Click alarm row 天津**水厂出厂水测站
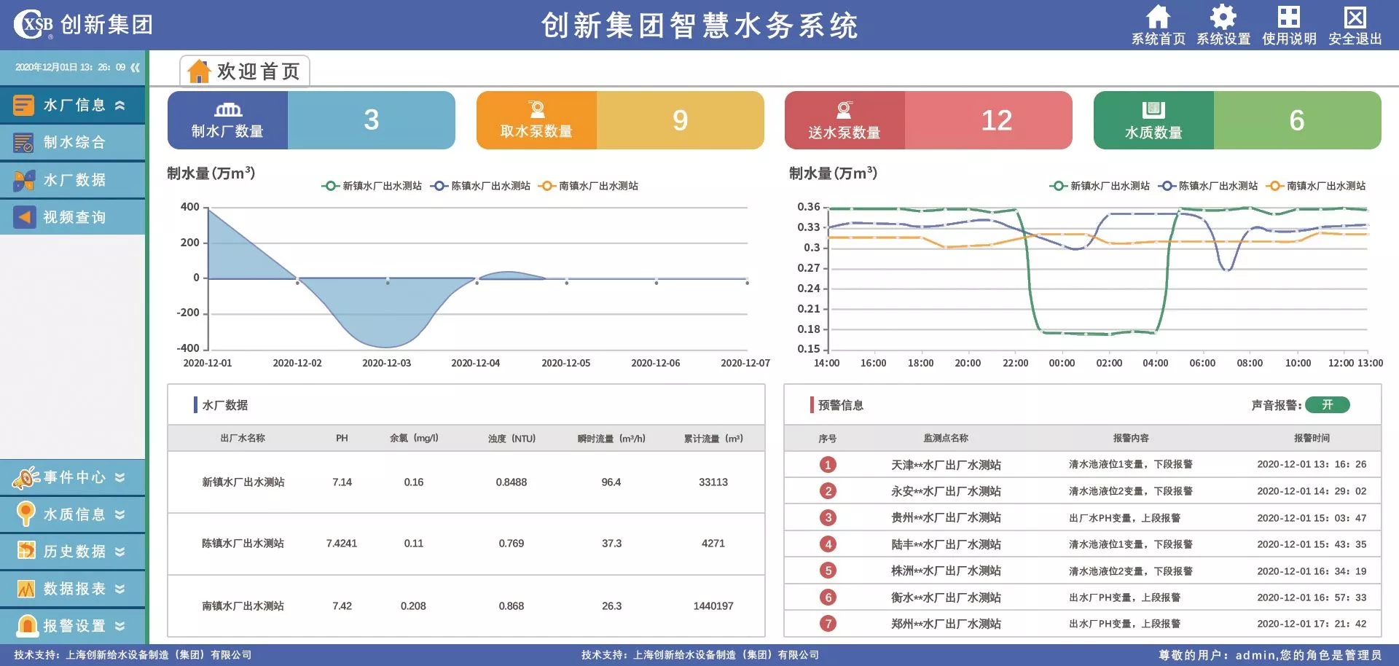 tap(1083, 464)
